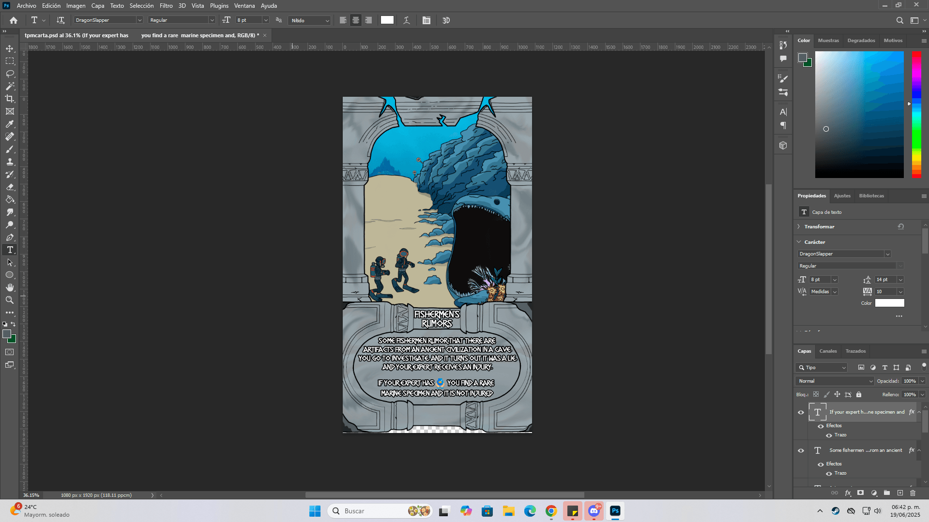The image size is (929, 522).
Task: Open the Normal blend mode dropdown
Action: (834, 381)
